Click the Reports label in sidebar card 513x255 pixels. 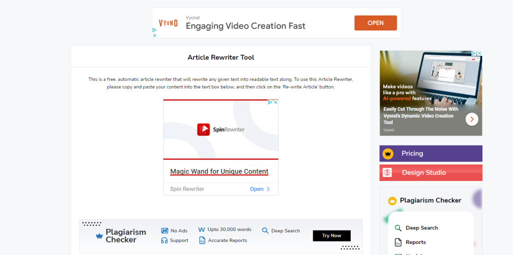click(416, 242)
